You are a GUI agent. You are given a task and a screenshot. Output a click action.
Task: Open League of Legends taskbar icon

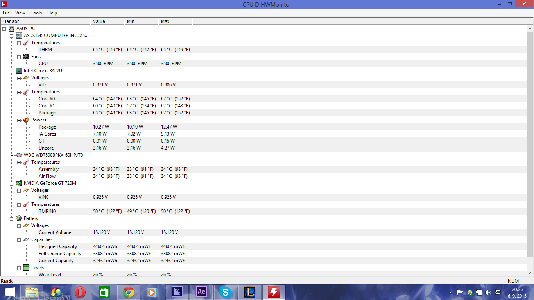[x=250, y=292]
